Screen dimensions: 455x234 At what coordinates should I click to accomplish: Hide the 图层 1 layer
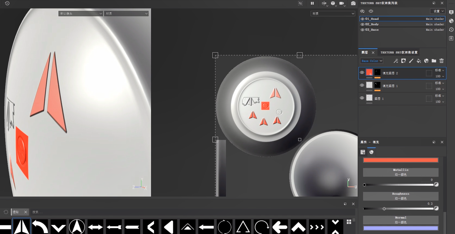click(x=362, y=98)
